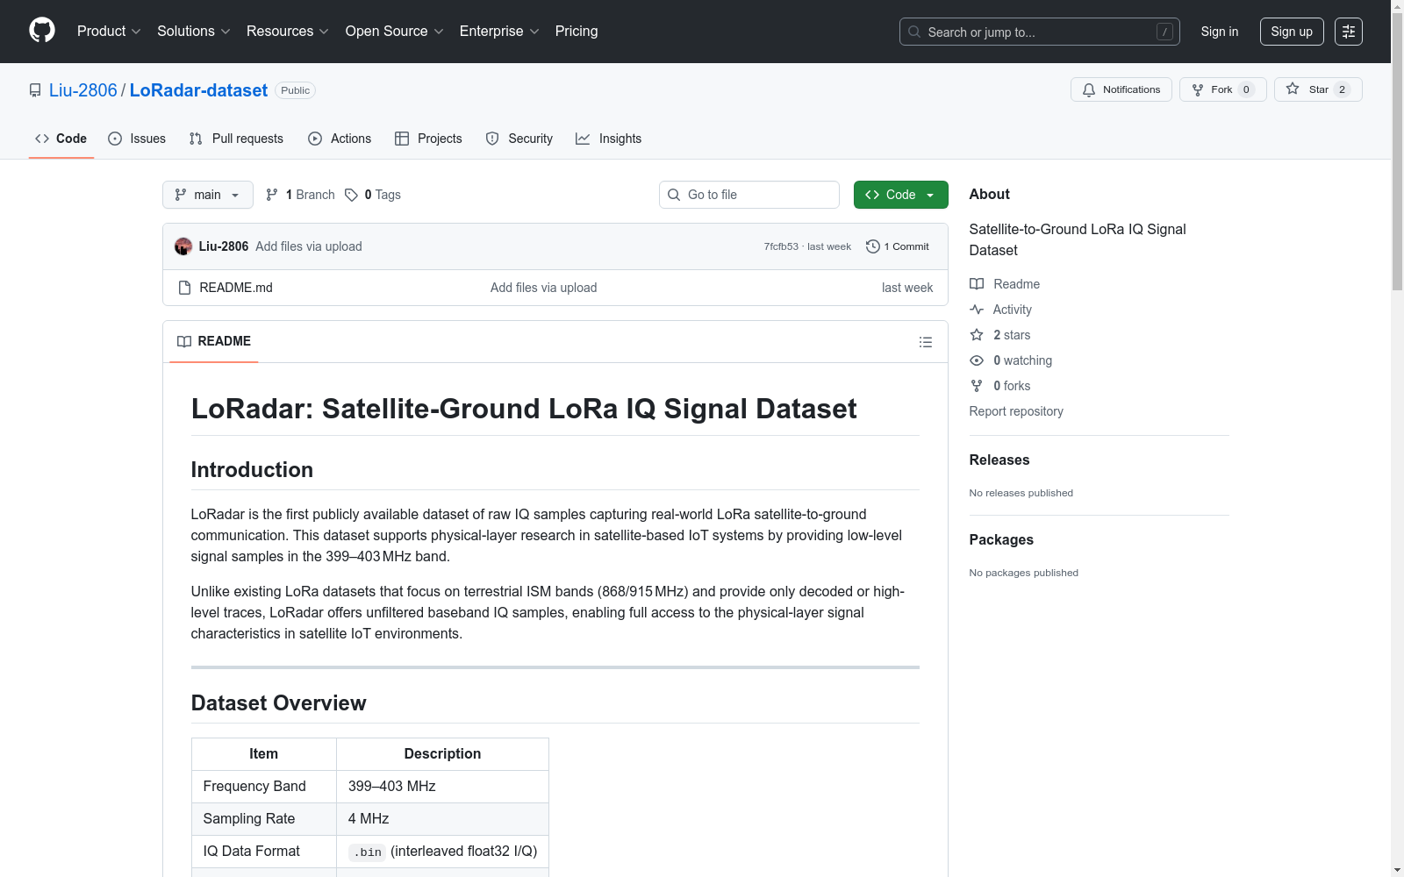Click the 'Frequency Band' table cell
The height and width of the screenshot is (877, 1404).
pos(264,787)
